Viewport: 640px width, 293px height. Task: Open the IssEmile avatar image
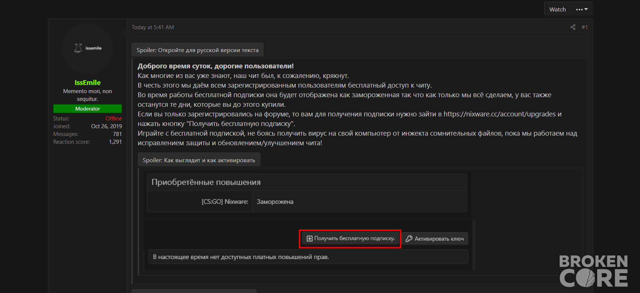click(x=88, y=48)
